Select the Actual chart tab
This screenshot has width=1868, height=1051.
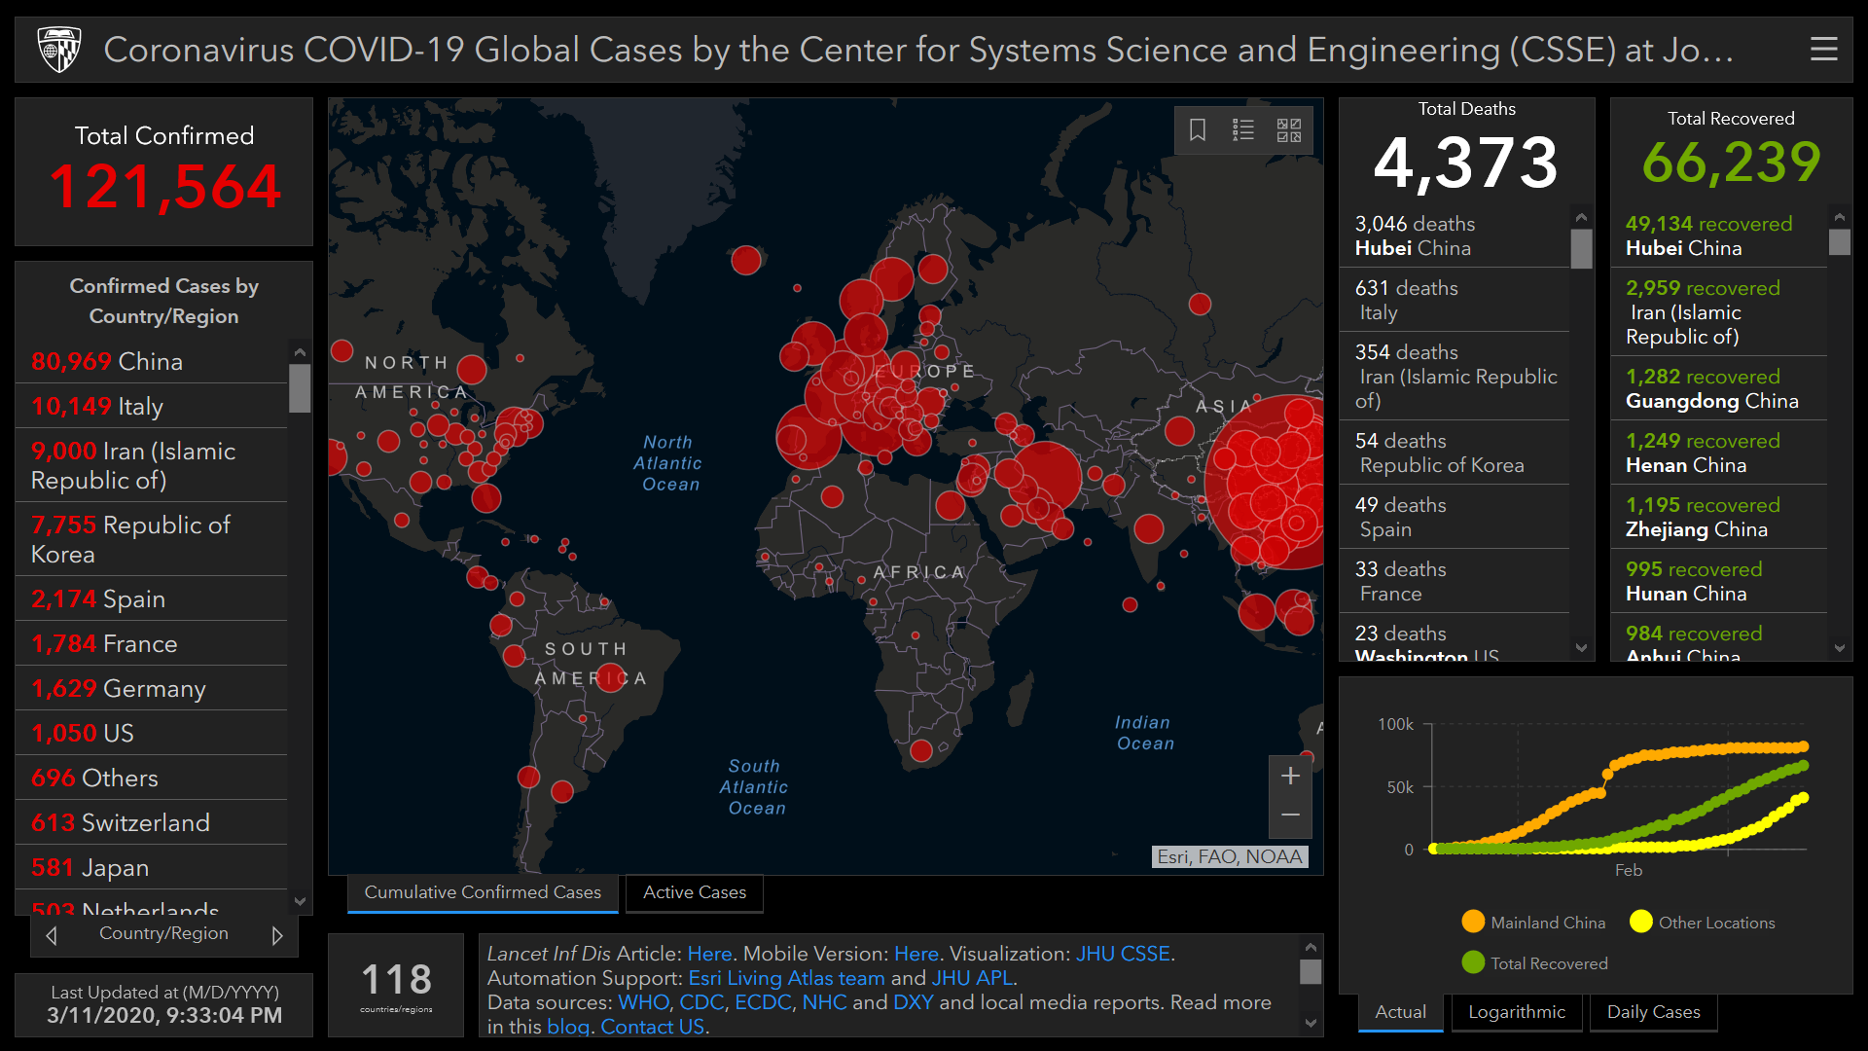1400,1012
